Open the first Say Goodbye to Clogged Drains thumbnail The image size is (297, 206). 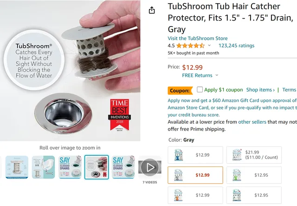tap(70, 167)
